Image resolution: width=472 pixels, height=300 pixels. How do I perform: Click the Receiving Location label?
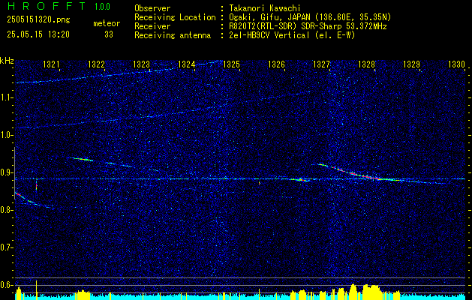click(175, 17)
